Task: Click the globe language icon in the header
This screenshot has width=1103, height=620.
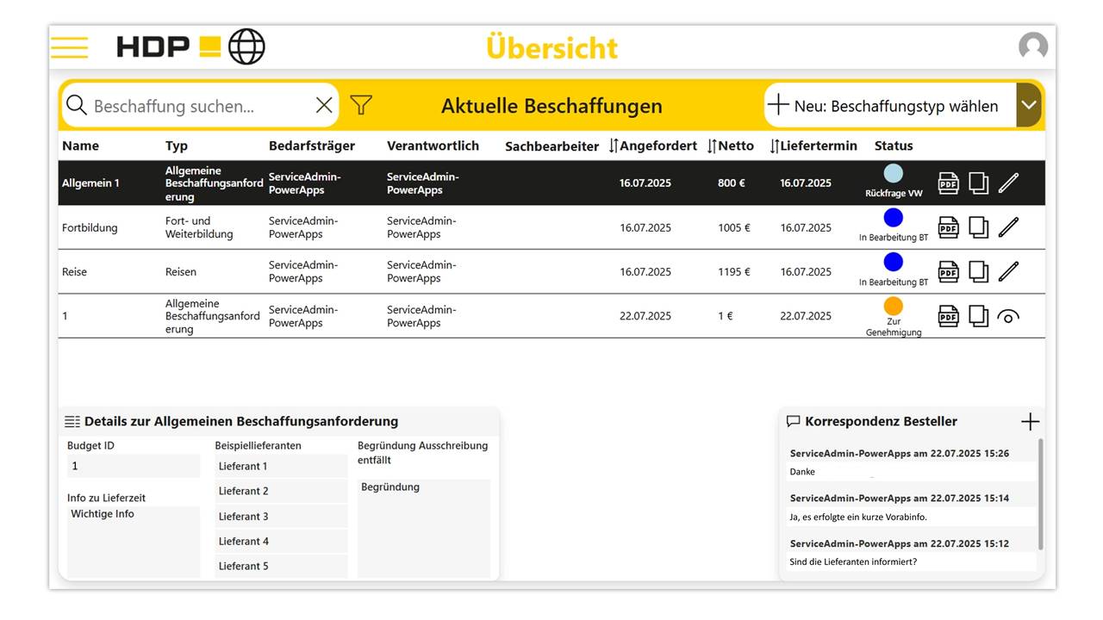Action: (246, 46)
